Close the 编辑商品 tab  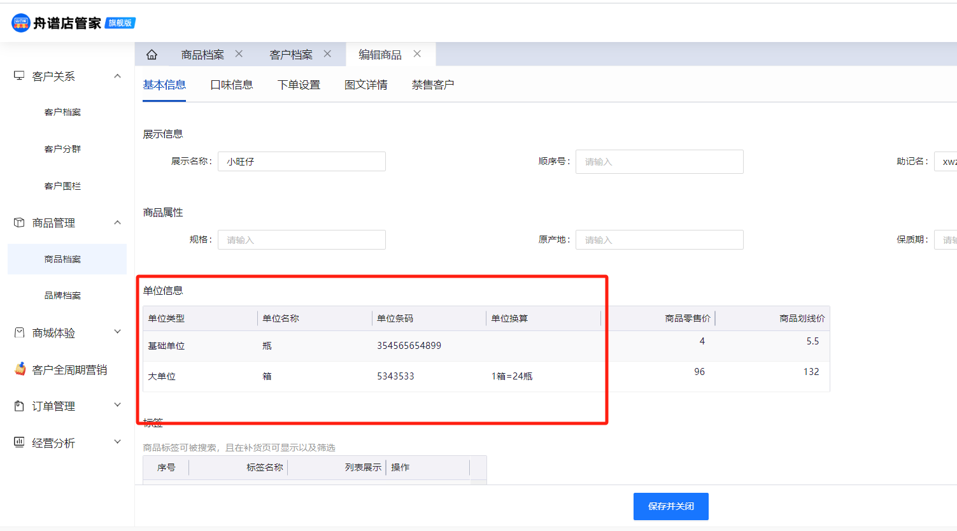(x=417, y=54)
